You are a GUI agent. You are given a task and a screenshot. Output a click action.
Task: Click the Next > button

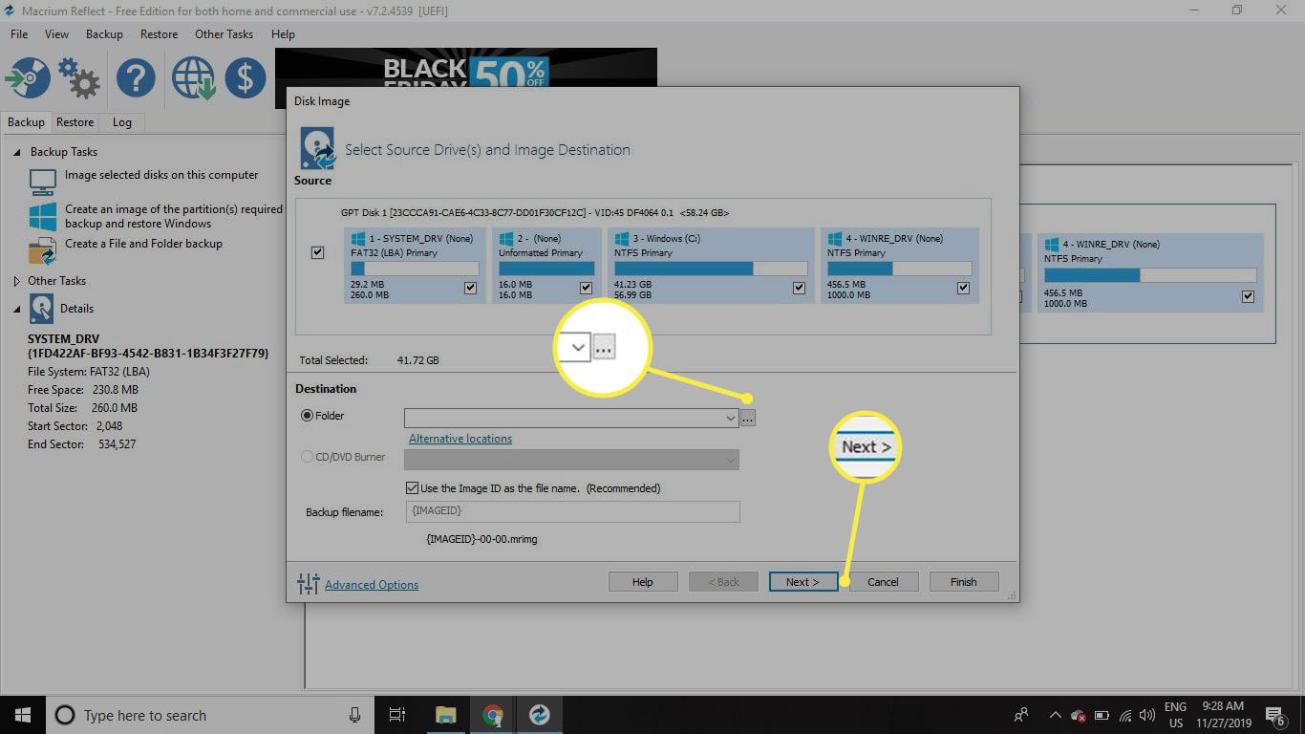point(802,581)
